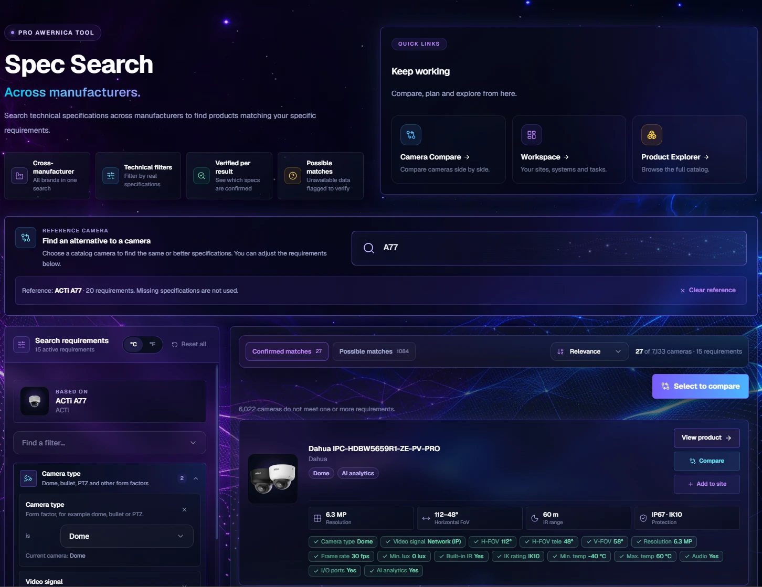The image size is (762, 587).
Task: Click the Quick Links badge
Action: point(419,44)
